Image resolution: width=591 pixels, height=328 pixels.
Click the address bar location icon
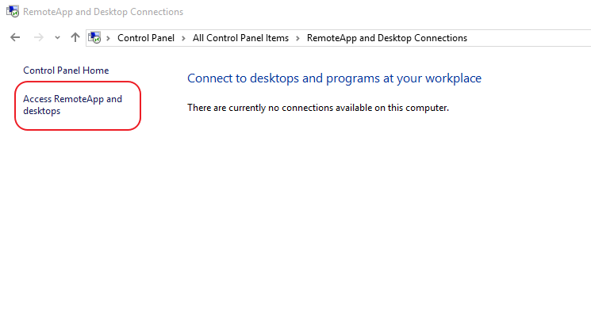coord(96,37)
